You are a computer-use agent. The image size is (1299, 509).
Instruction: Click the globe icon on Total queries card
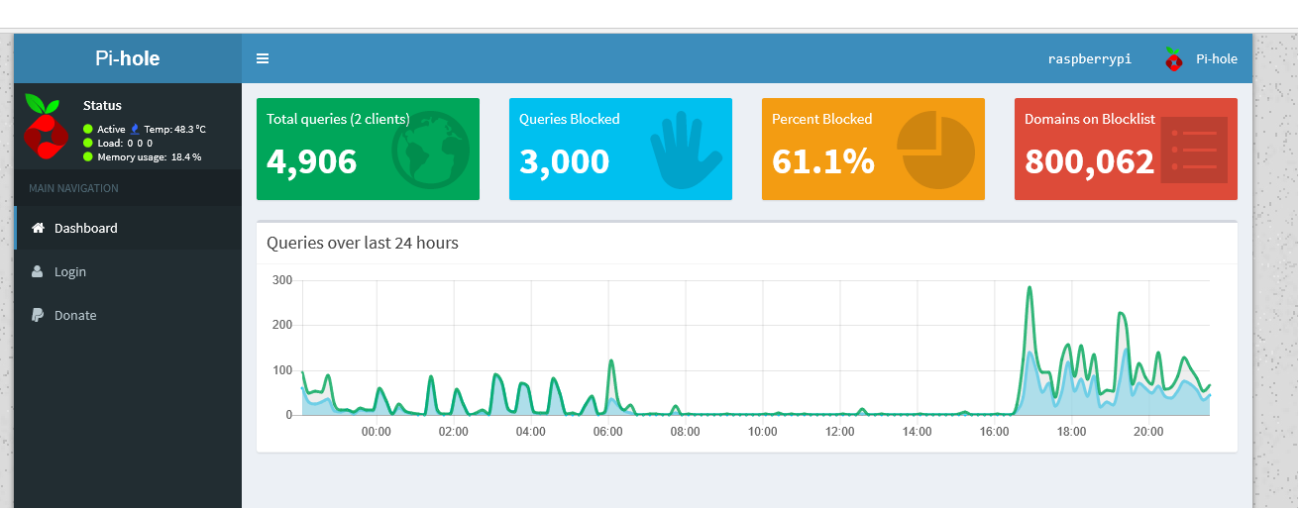click(431, 150)
